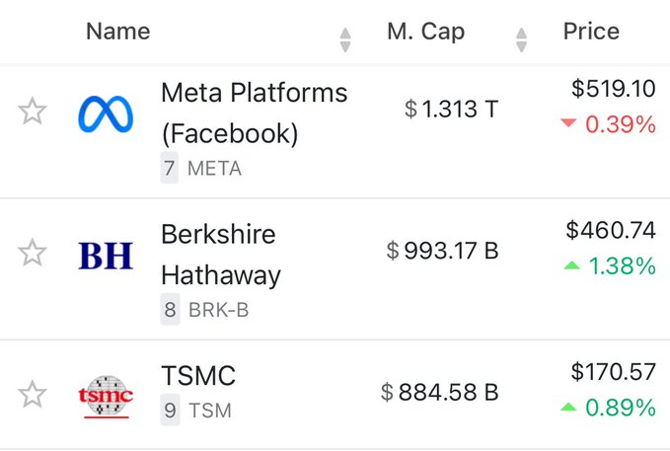Click Meta's red down-arrow 0.39% change

click(x=608, y=124)
